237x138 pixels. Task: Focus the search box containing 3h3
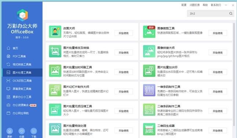211,14
